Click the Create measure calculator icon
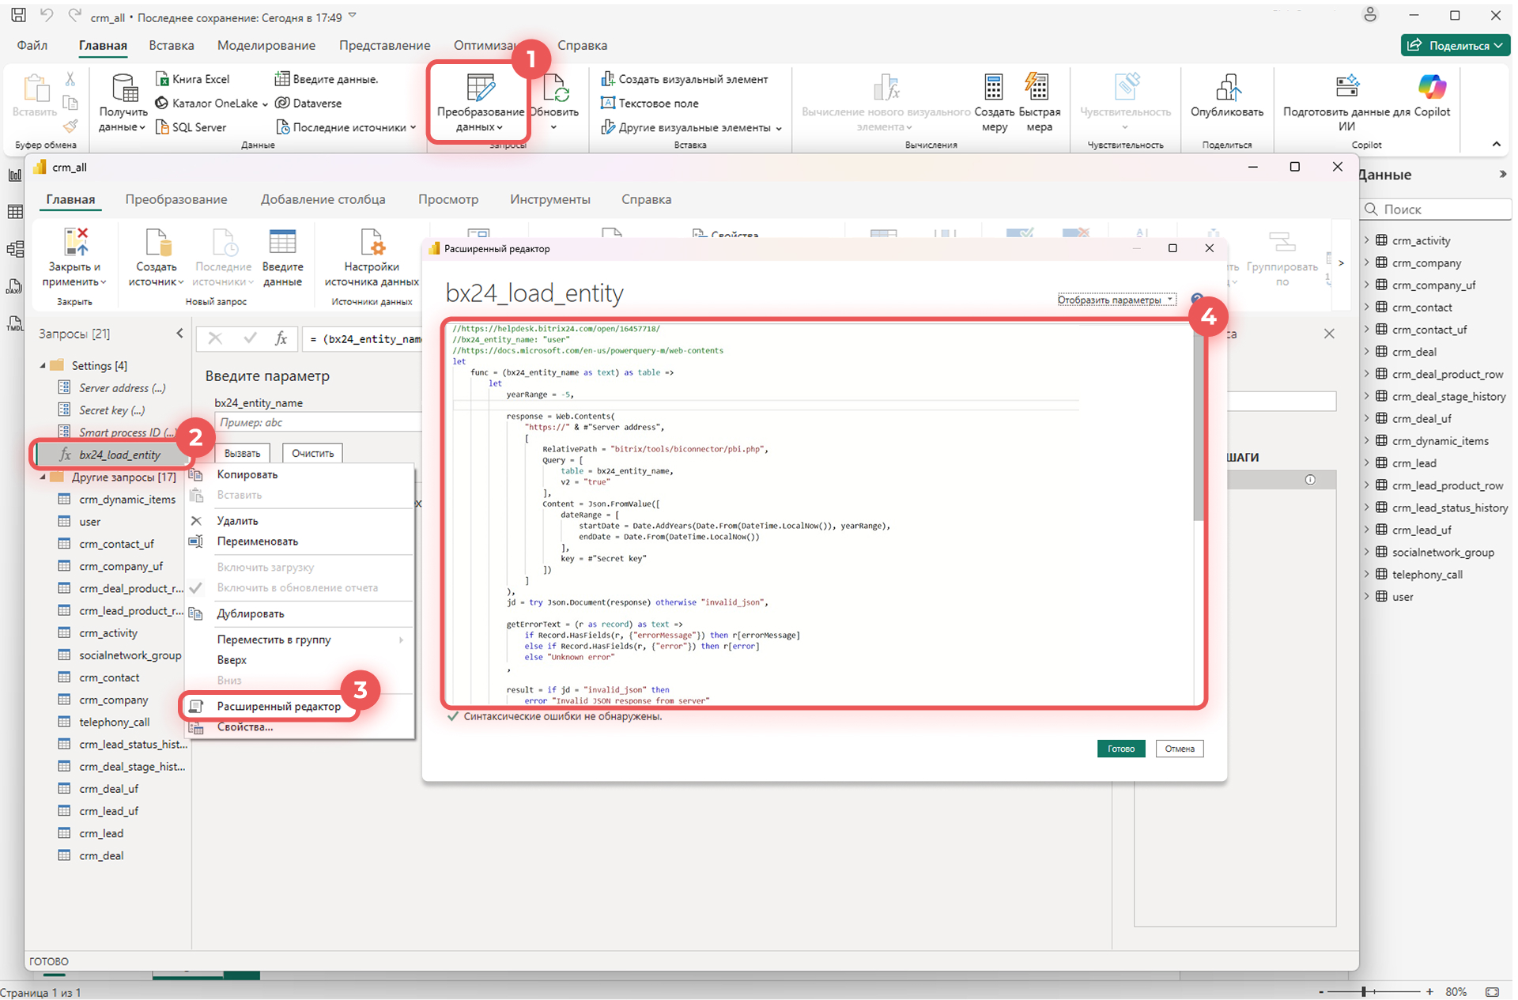1518x1000 pixels. 993,89
